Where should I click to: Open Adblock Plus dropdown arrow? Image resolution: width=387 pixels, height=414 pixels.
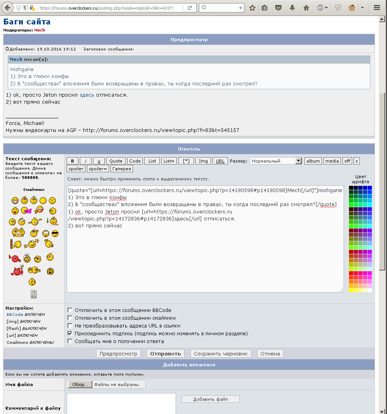tap(327, 8)
